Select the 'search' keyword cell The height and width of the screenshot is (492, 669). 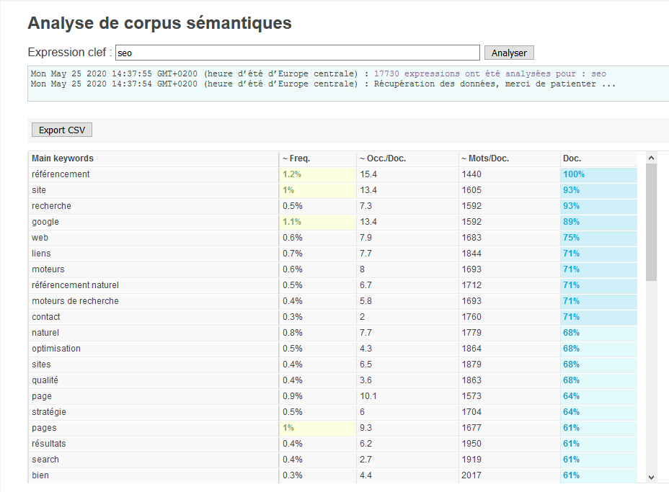pos(153,460)
